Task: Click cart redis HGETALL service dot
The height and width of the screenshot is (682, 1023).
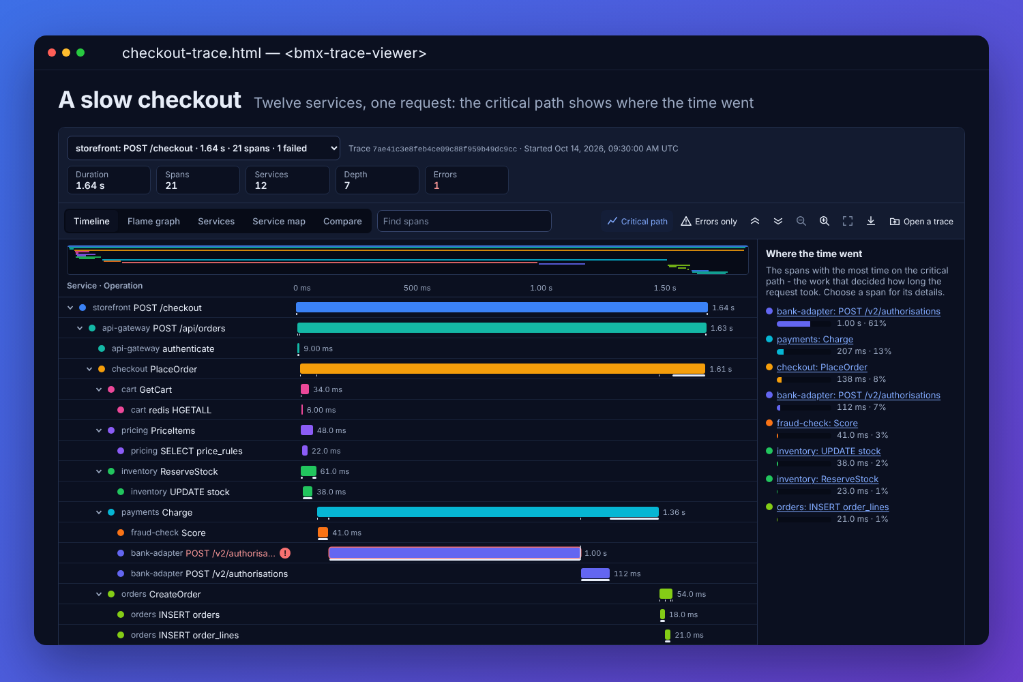Action: point(121,410)
